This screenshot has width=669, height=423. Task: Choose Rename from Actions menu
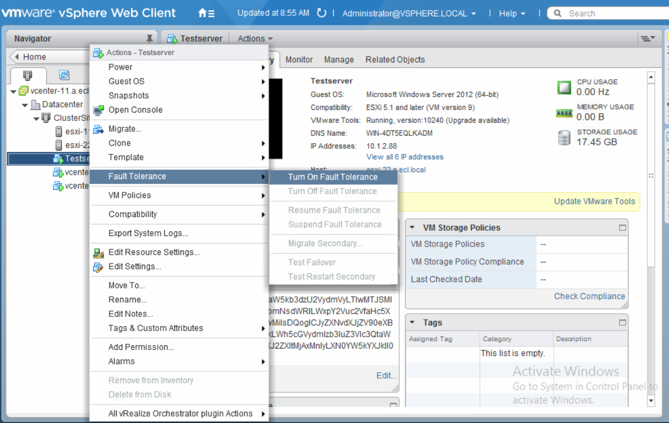pyautogui.click(x=180, y=300)
